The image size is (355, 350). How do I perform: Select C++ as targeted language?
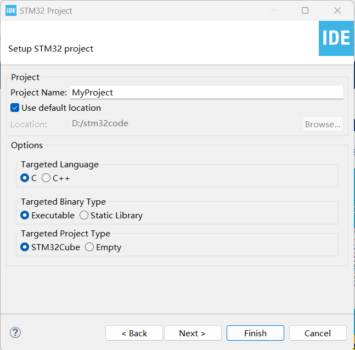pos(46,178)
